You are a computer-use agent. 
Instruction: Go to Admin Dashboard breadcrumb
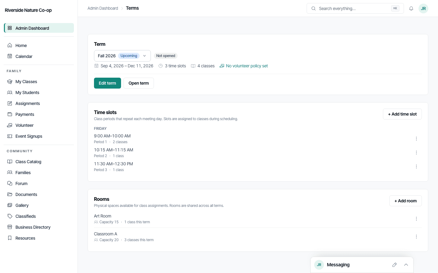tap(103, 8)
